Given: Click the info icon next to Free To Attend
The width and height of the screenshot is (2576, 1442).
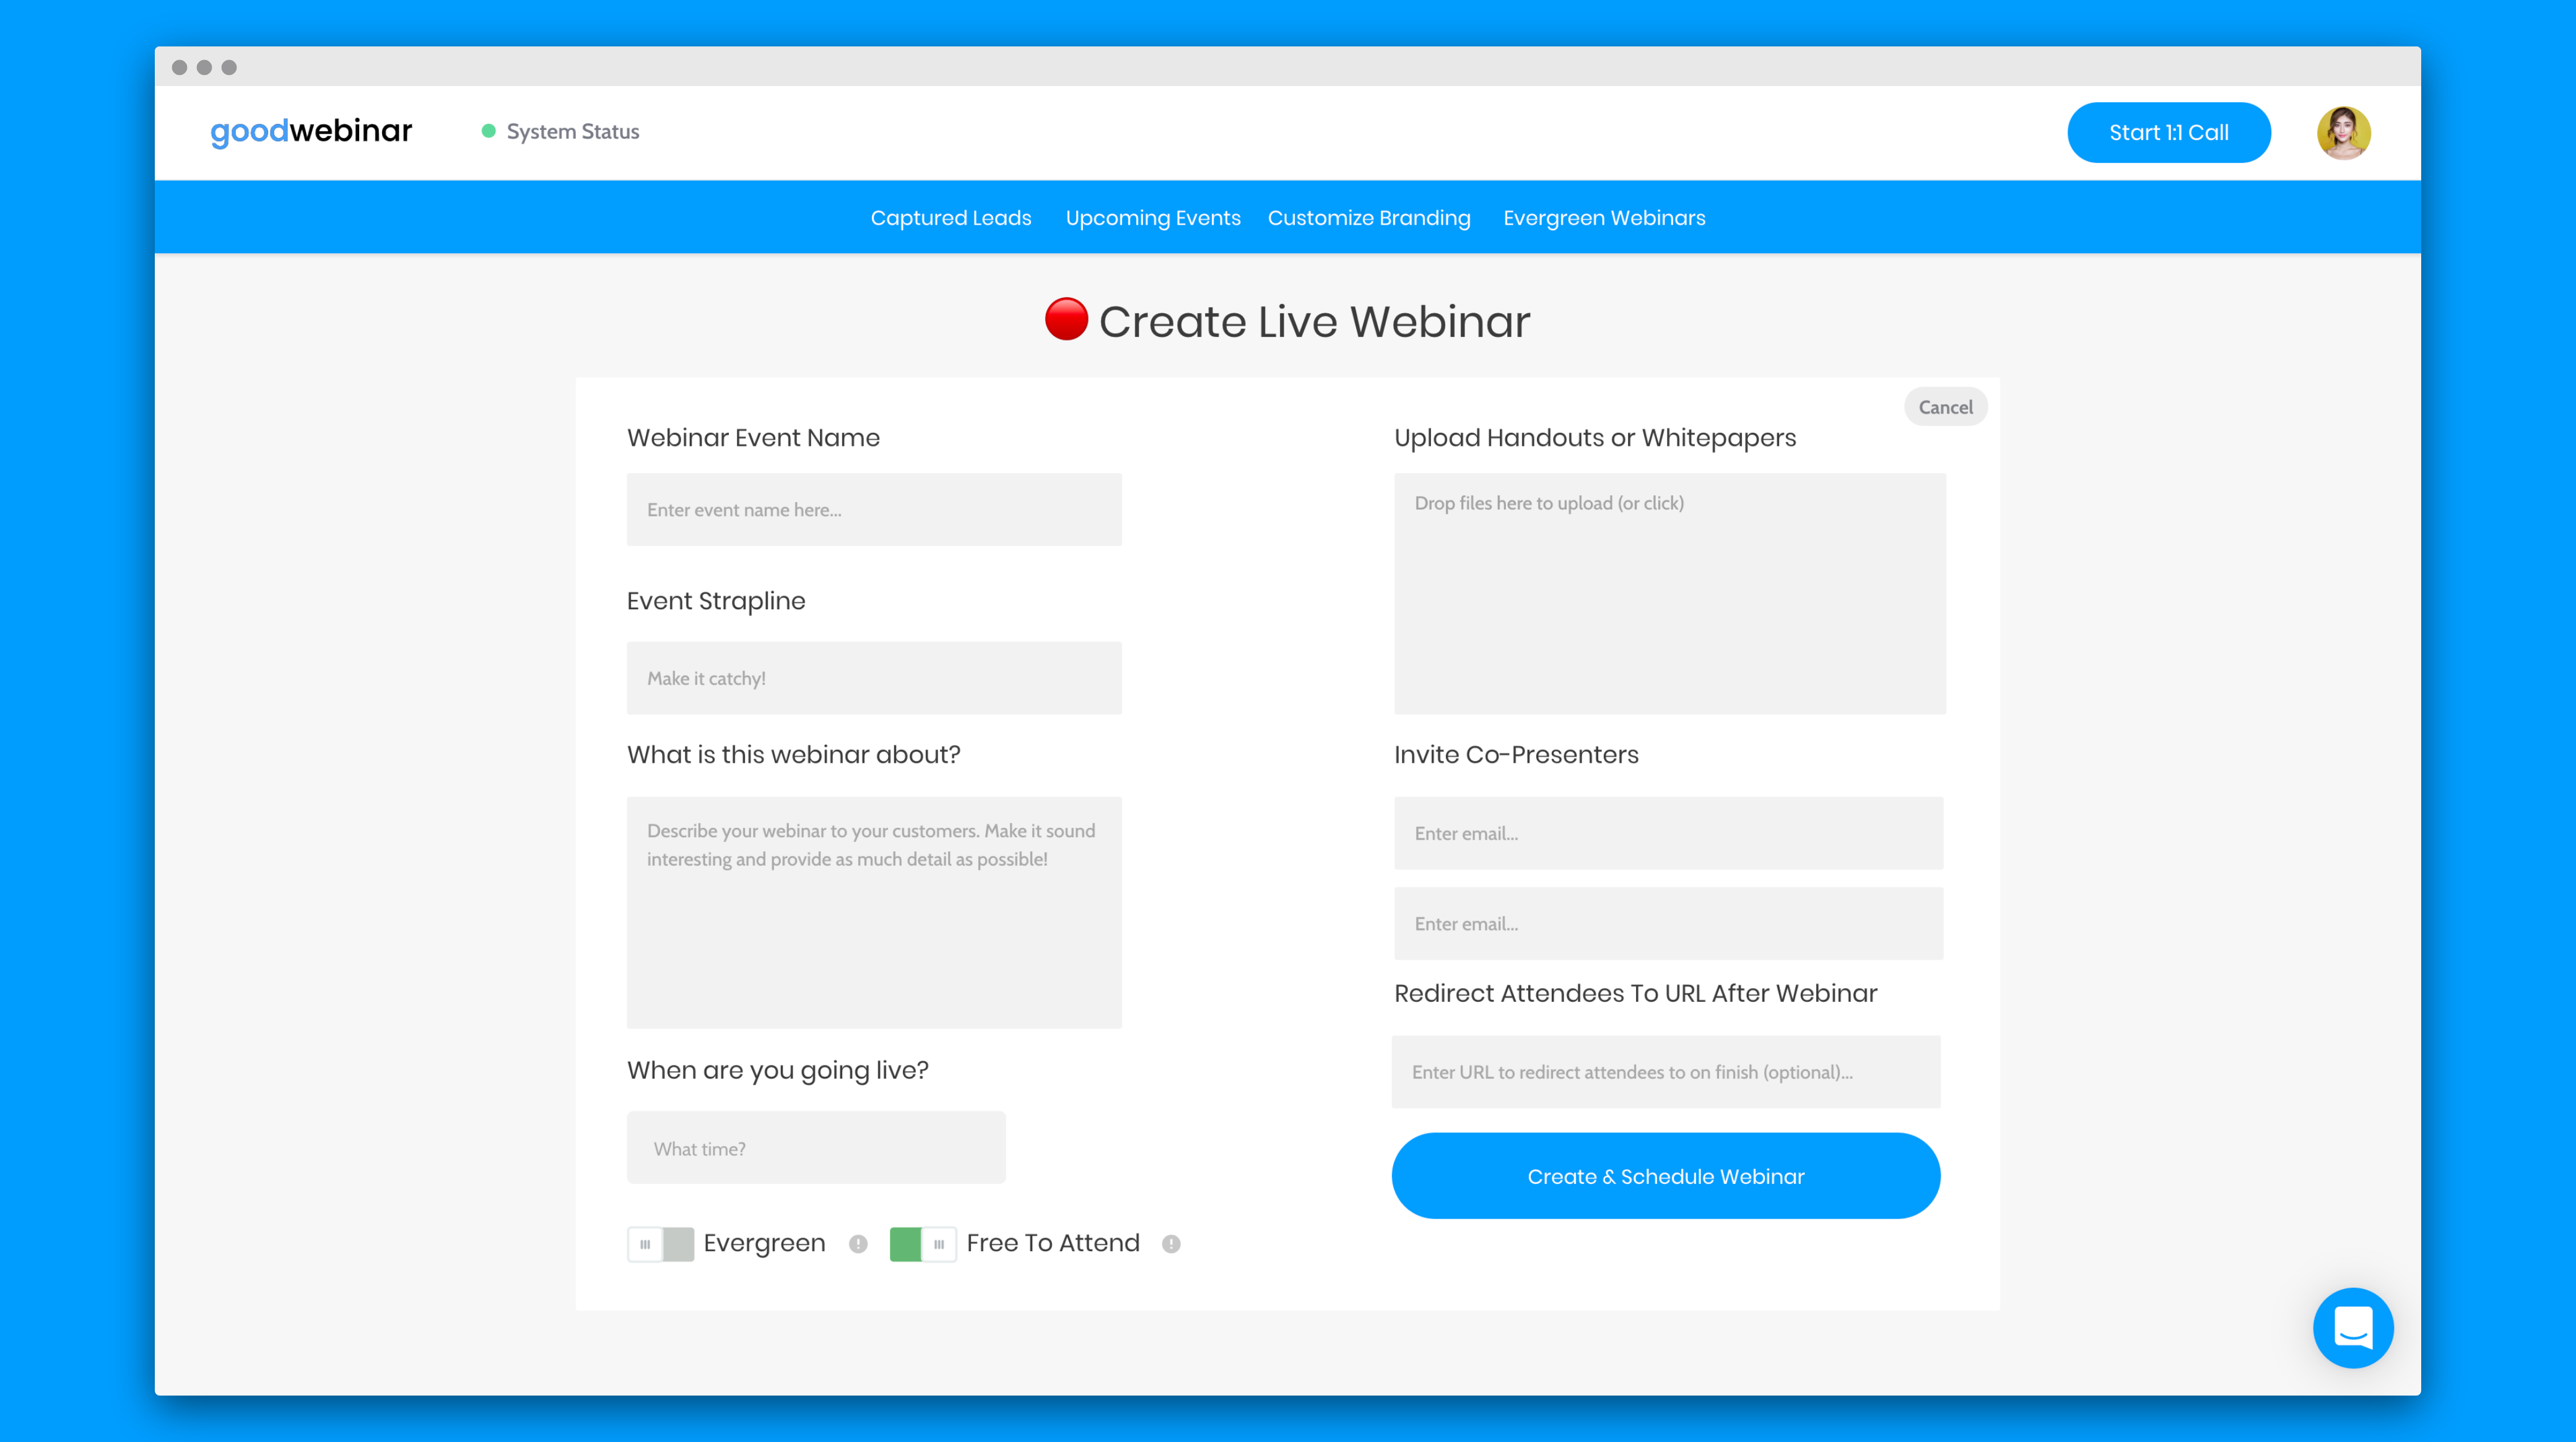Looking at the screenshot, I should (1170, 1244).
